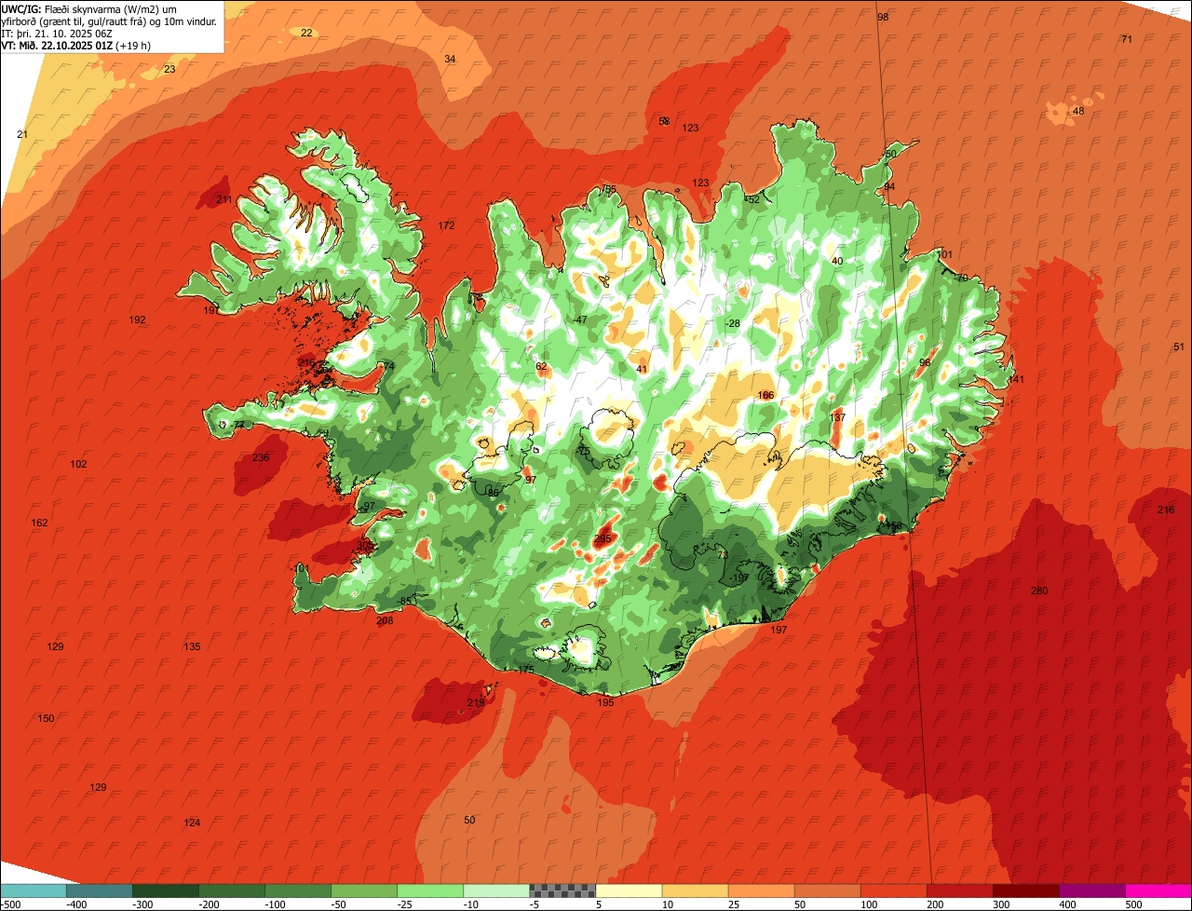1192x911 pixels.
Task: Click the map value 124 near the bottom left
Action: click(x=192, y=823)
